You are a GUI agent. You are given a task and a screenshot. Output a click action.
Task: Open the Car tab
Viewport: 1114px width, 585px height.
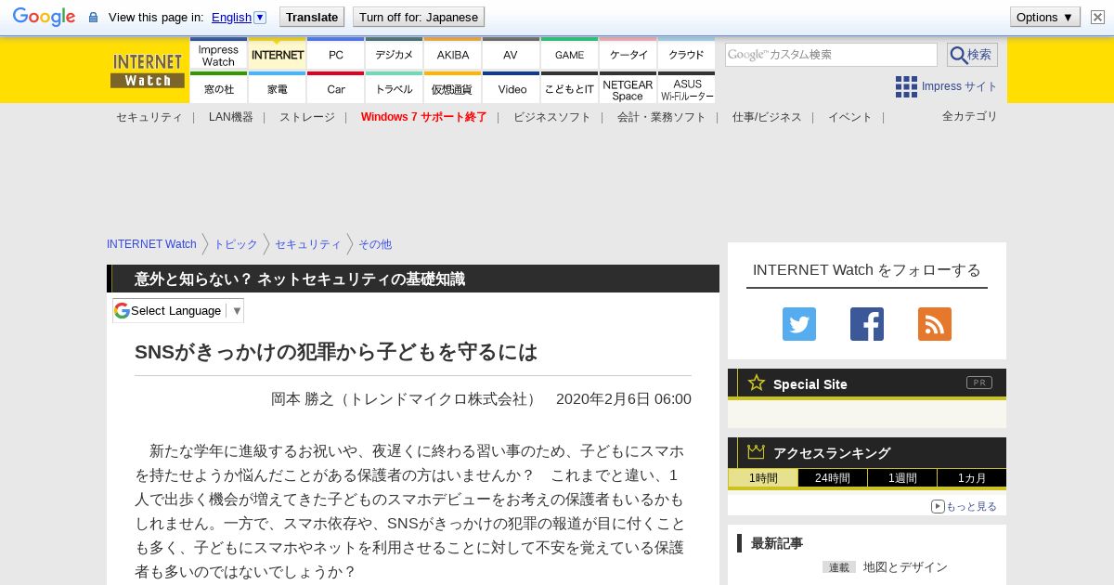pyautogui.click(x=335, y=88)
